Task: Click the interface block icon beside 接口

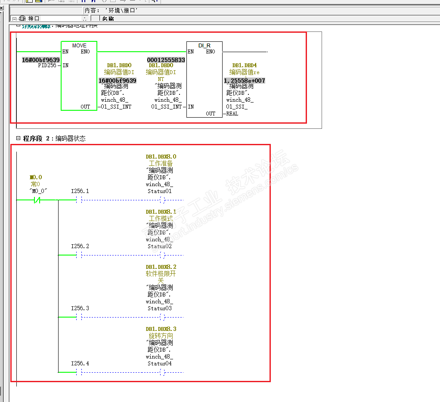Action: (22, 19)
